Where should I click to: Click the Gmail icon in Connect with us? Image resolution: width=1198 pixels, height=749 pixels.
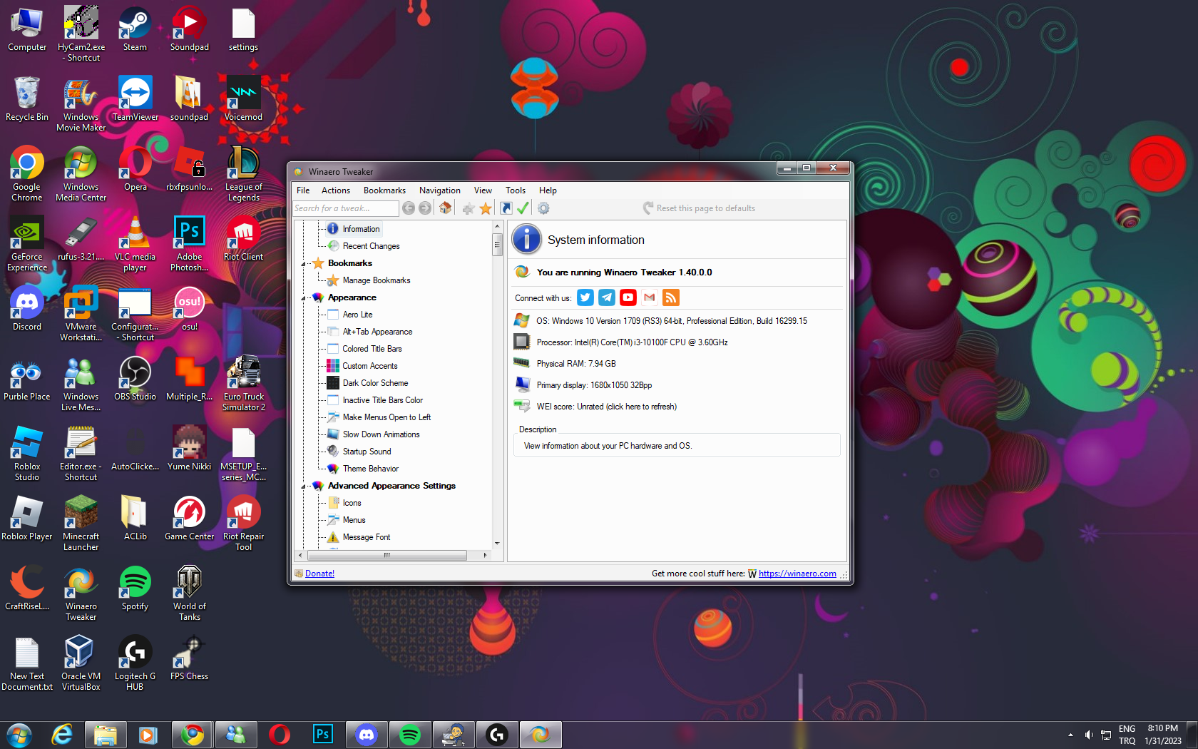649,297
